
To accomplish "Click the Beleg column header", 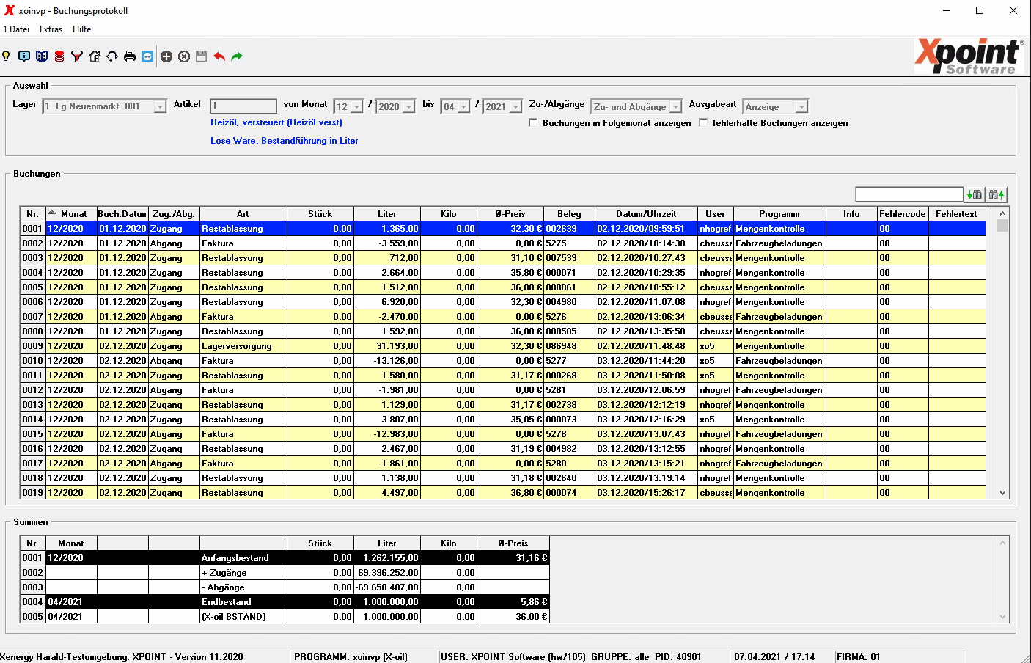I will [569, 214].
